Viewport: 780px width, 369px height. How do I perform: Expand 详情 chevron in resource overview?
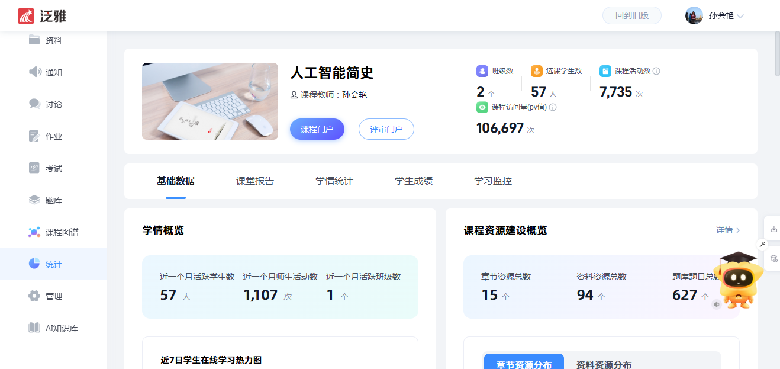point(738,230)
